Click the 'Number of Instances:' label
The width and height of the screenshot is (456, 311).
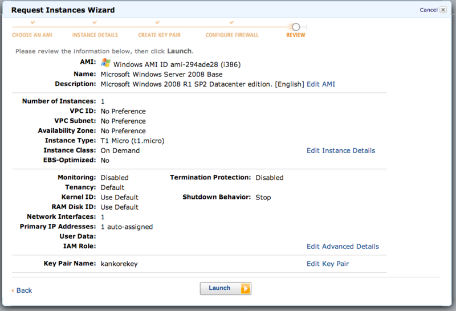[59, 101]
